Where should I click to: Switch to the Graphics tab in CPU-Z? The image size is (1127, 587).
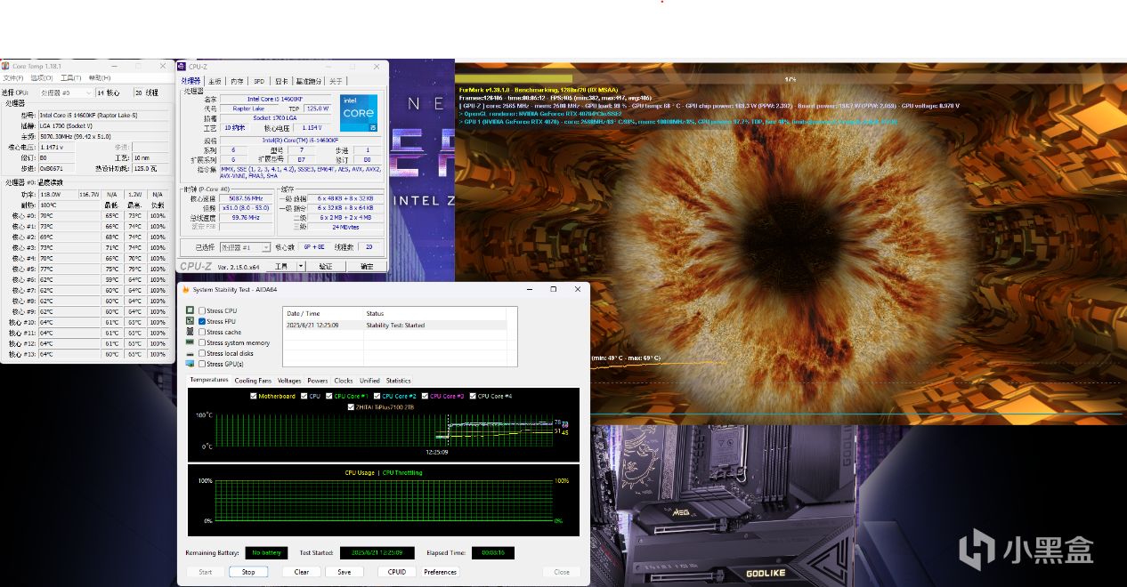coord(281,81)
